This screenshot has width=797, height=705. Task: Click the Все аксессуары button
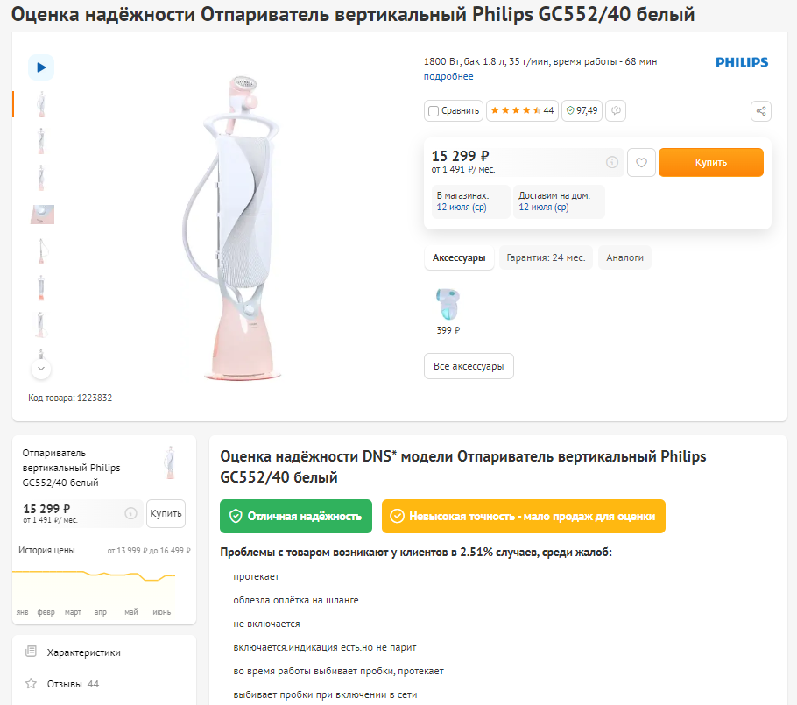[x=469, y=366]
